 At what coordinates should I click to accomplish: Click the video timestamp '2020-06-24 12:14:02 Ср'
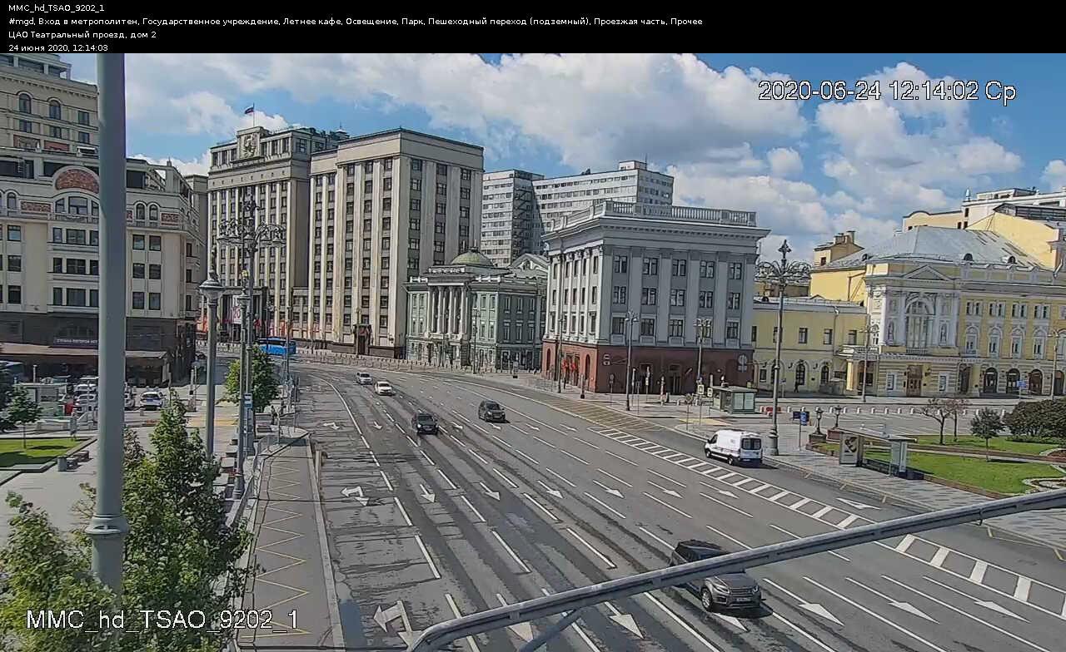click(887, 91)
